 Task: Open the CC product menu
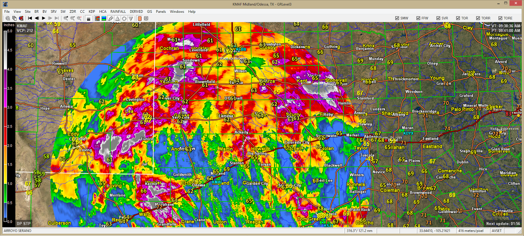[x=83, y=11]
